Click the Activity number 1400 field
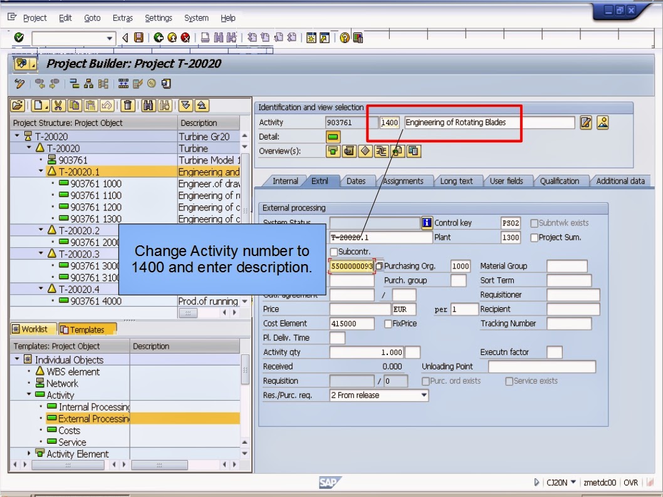 tap(389, 123)
